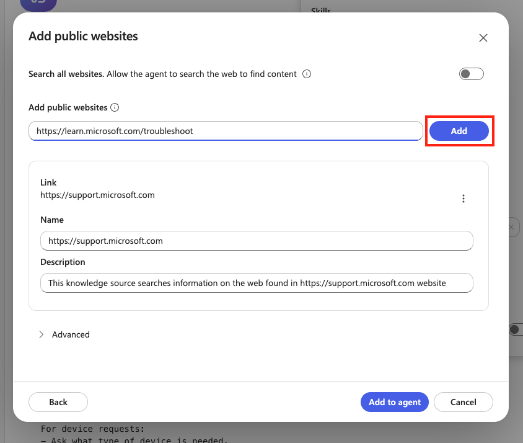Click the website URL input field
The height and width of the screenshot is (443, 523).
coord(226,131)
